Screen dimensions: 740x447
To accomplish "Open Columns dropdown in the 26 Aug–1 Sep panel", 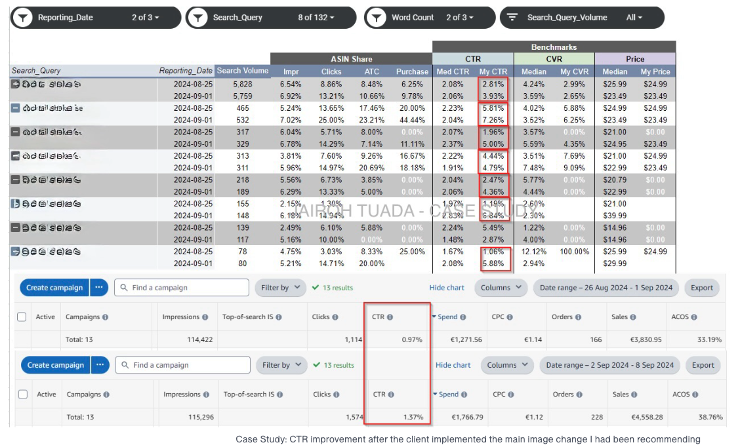I will point(501,288).
